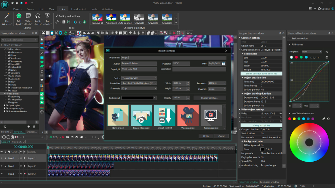Click the Cancel button in settings dialog
The height and width of the screenshot is (188, 335).
(221, 136)
